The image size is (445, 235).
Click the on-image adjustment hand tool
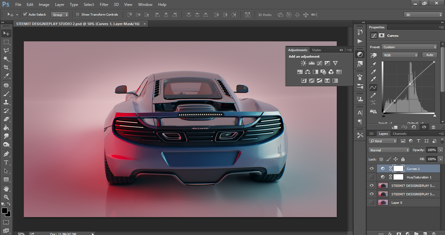(x=373, y=55)
